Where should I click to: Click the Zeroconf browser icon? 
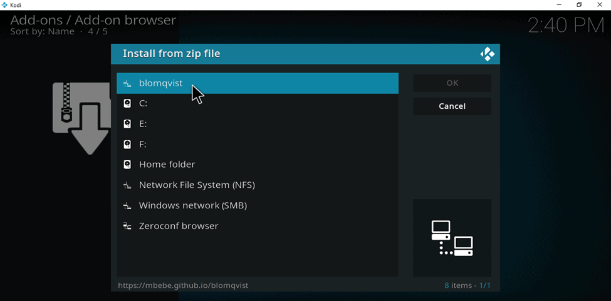click(127, 225)
